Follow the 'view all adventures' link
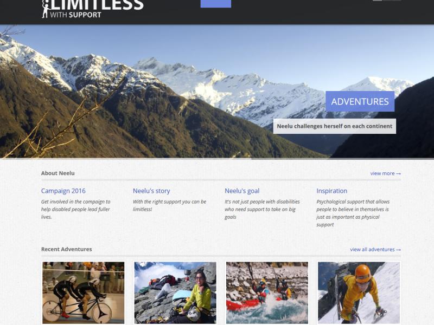The height and width of the screenshot is (325, 434). [372, 249]
